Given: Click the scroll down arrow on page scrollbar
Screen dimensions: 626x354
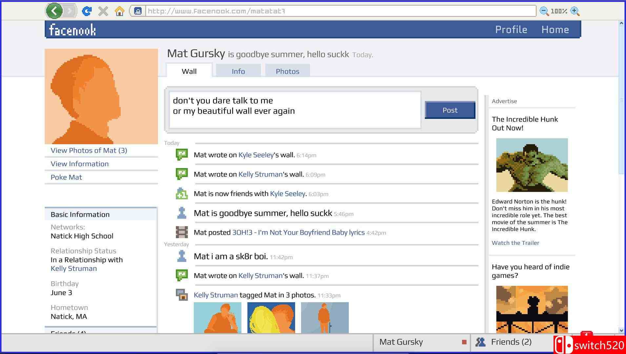Looking at the screenshot, I should 621,330.
